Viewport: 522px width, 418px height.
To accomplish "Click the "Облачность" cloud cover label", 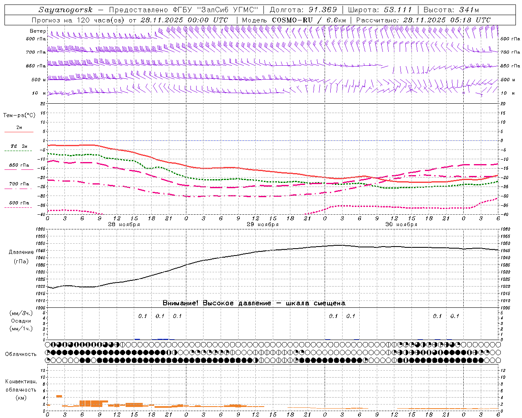I will [21, 354].
